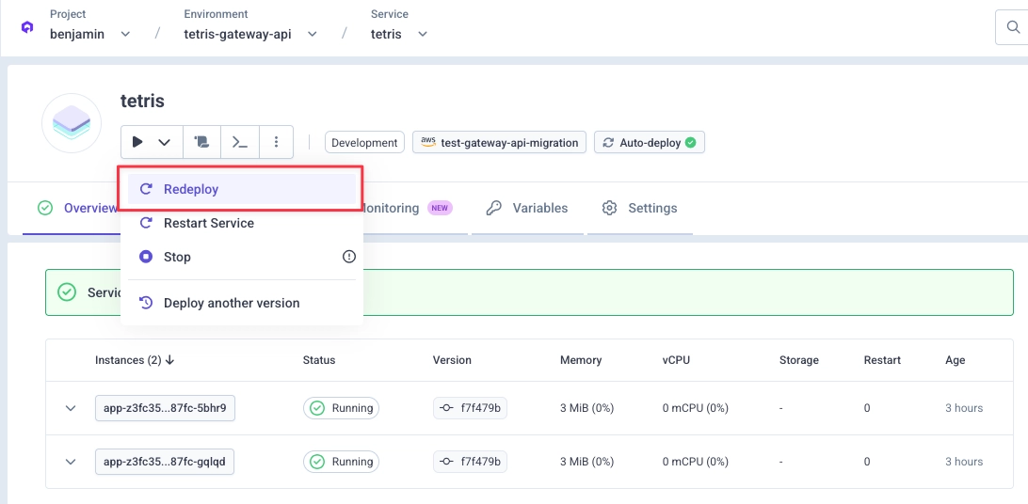Image resolution: width=1028 pixels, height=504 pixels.
Task: Click version f7f479b in the gqlqd row
Action: 470,462
